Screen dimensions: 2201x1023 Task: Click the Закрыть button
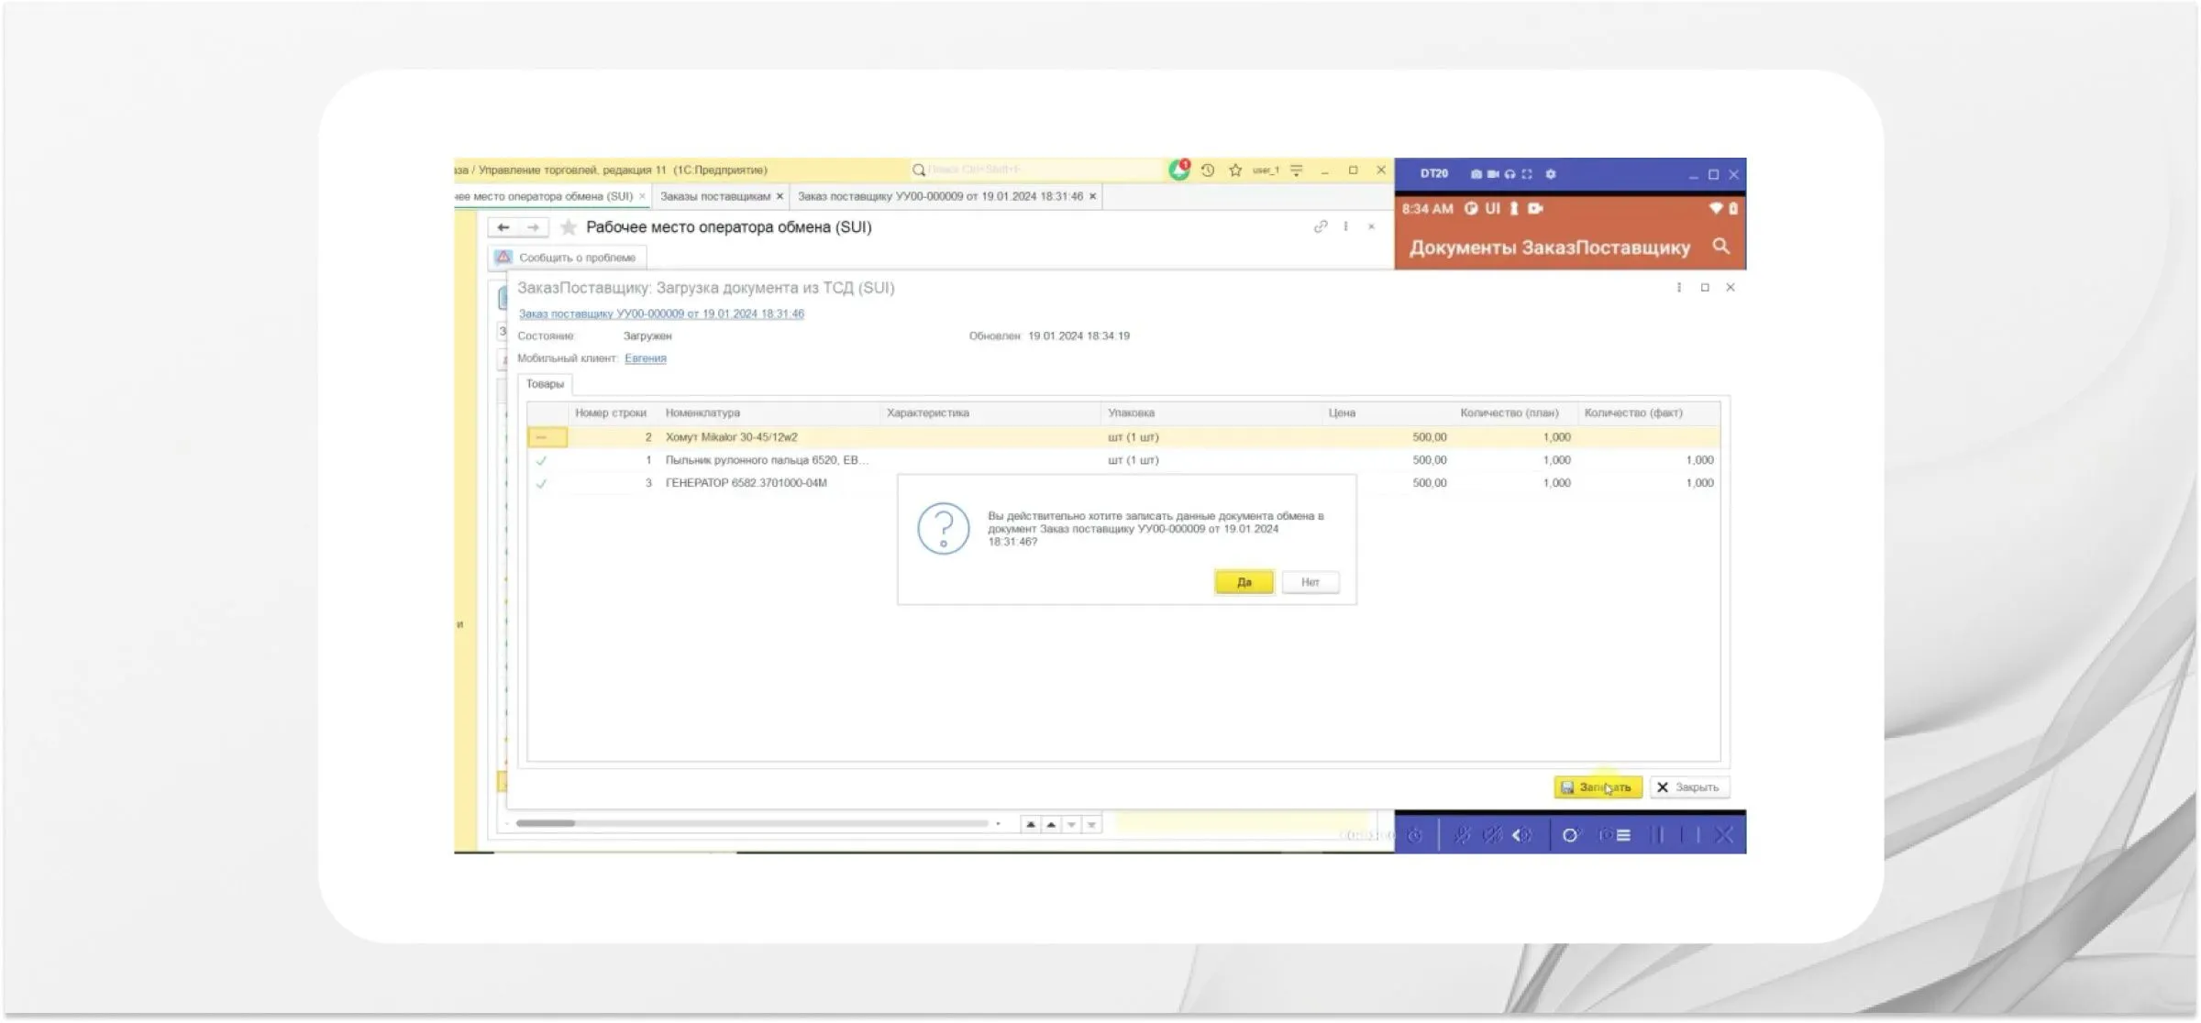[x=1689, y=787]
